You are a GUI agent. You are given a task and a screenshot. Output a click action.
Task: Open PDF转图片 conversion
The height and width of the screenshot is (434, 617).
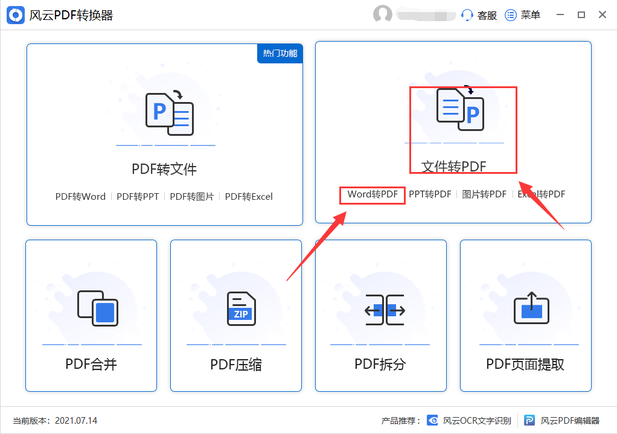pyautogui.click(x=191, y=196)
